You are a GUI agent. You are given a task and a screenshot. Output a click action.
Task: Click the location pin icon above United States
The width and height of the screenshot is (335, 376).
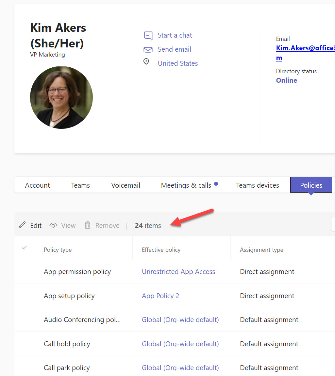(x=146, y=61)
